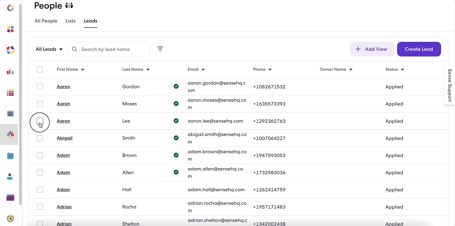Check the box for Aaron Gordon
Screen dimensions: 455x226
pyautogui.click(x=40, y=87)
